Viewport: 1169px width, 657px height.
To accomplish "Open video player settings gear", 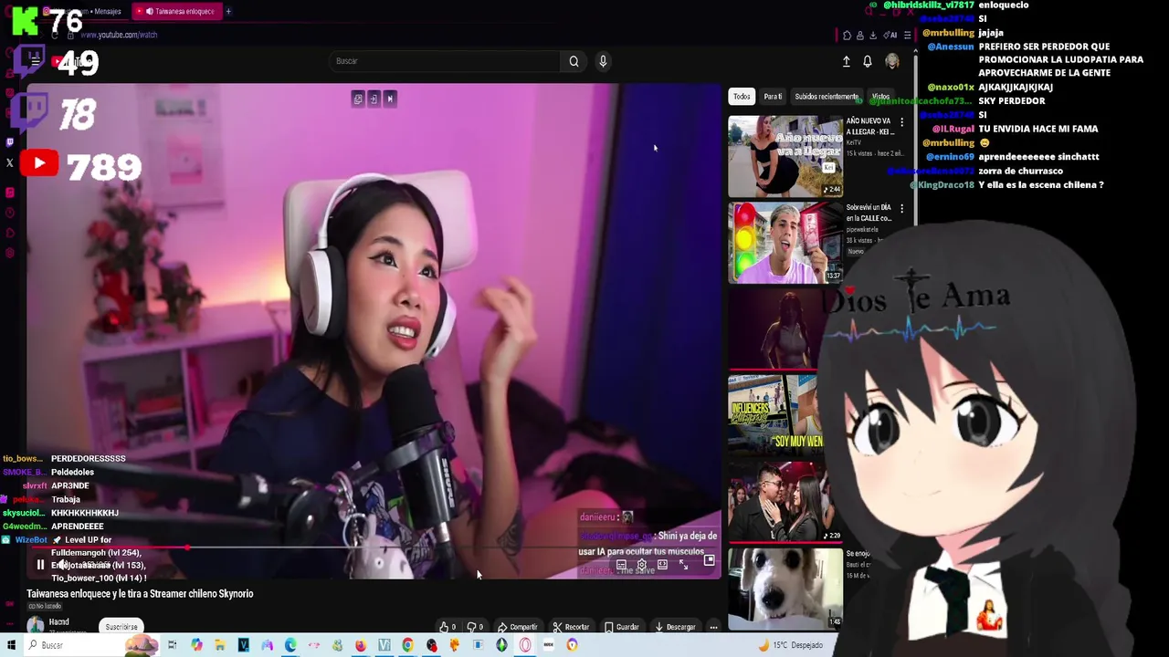I will click(642, 565).
